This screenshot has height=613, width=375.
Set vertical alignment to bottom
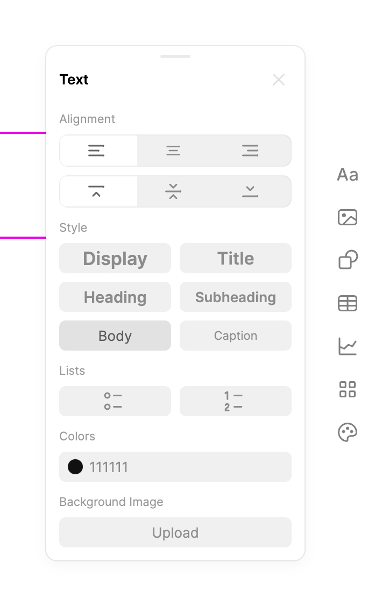pos(250,191)
